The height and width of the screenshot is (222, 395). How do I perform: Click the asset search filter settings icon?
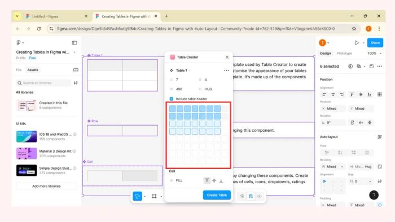click(x=76, y=83)
